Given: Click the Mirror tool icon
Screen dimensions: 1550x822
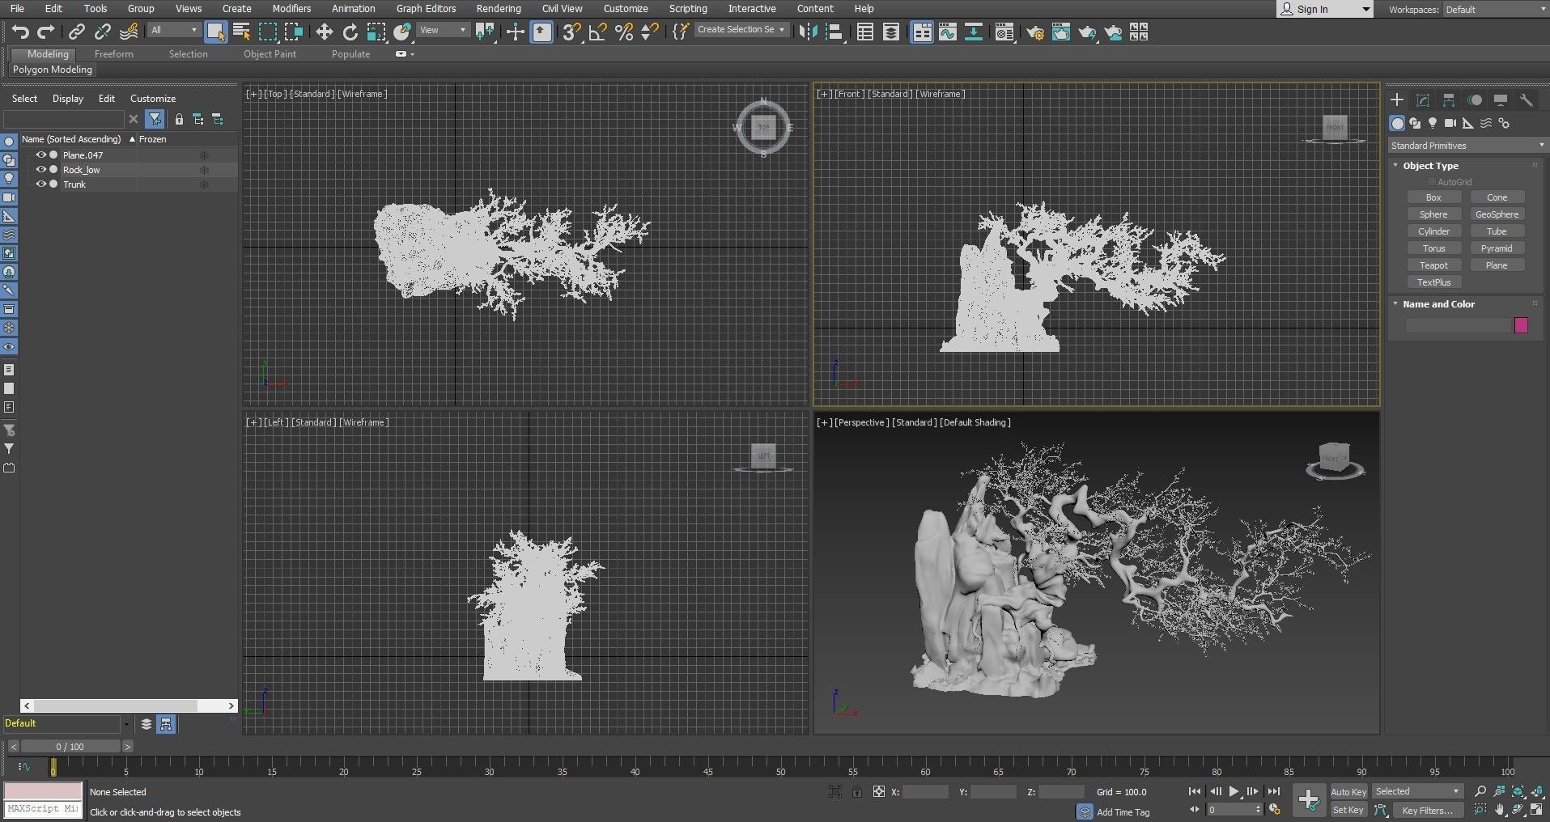Looking at the screenshot, I should tap(808, 32).
